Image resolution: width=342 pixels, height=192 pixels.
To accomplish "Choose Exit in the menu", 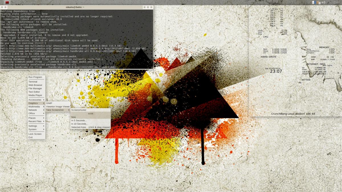I will point(36,137).
